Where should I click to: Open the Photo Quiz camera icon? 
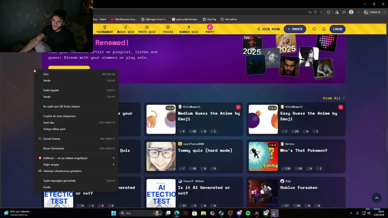tap(147, 27)
